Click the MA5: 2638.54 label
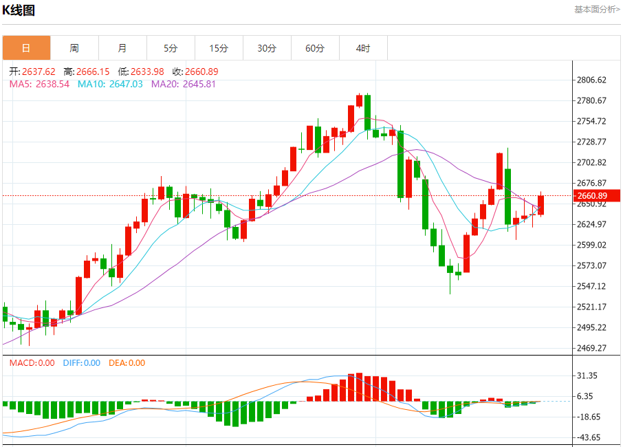 [x=39, y=84]
